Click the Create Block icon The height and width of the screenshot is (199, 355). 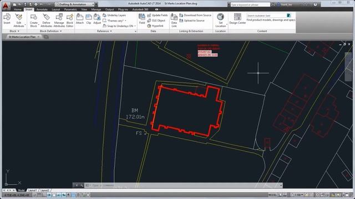33,17
